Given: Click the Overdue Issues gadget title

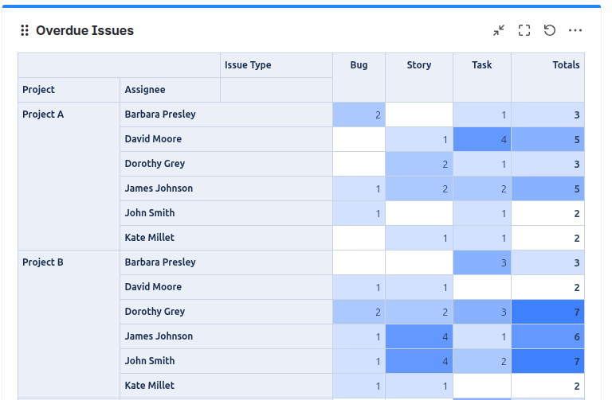Looking at the screenshot, I should [x=84, y=30].
